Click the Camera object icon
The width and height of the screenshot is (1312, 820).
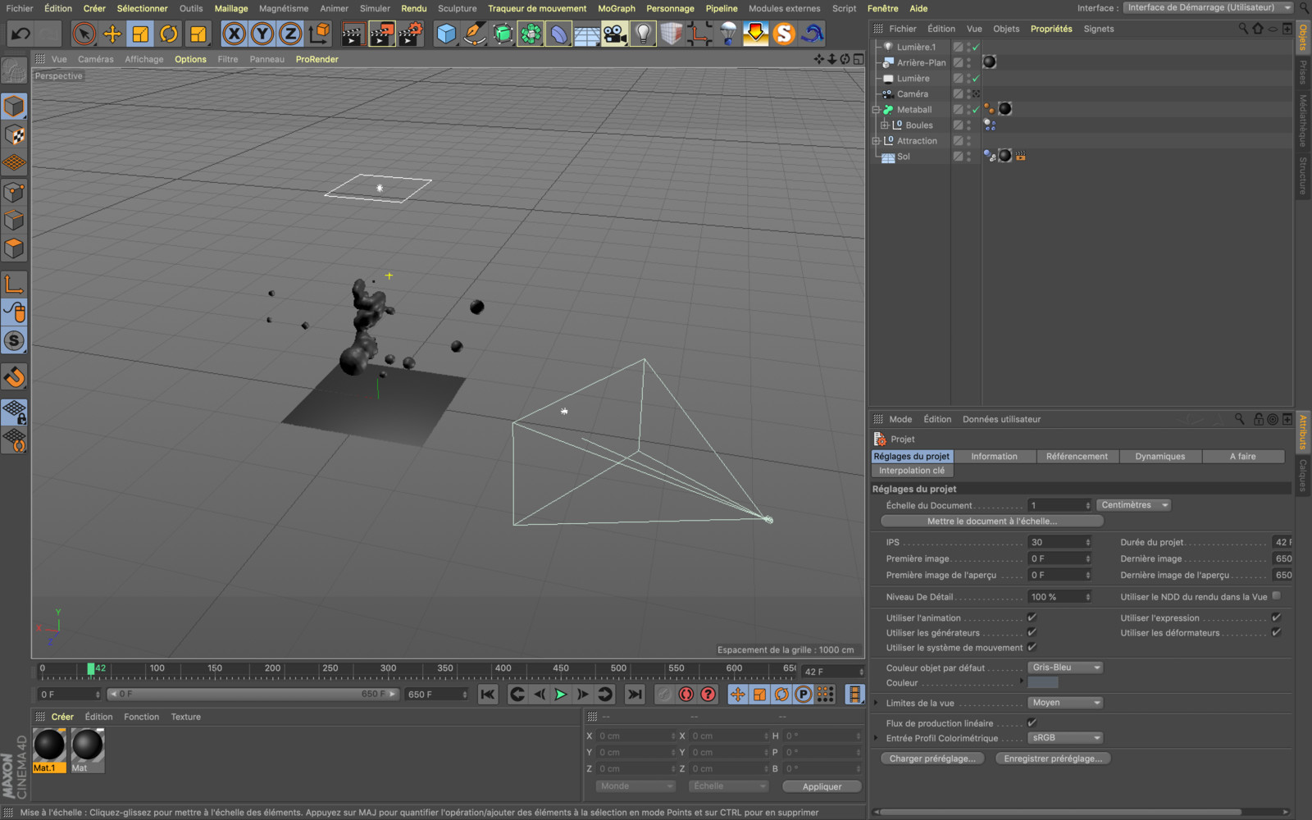pos(614,34)
